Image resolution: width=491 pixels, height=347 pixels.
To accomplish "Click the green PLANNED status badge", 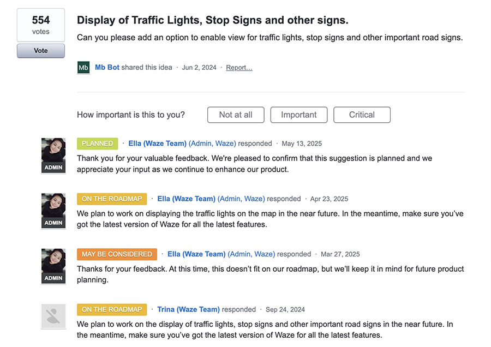I will coord(98,143).
